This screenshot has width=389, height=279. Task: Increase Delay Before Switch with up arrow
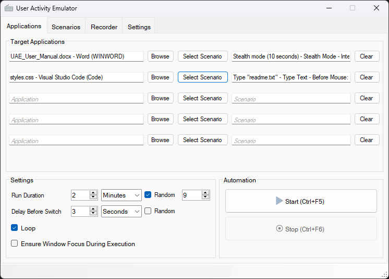[x=93, y=209]
